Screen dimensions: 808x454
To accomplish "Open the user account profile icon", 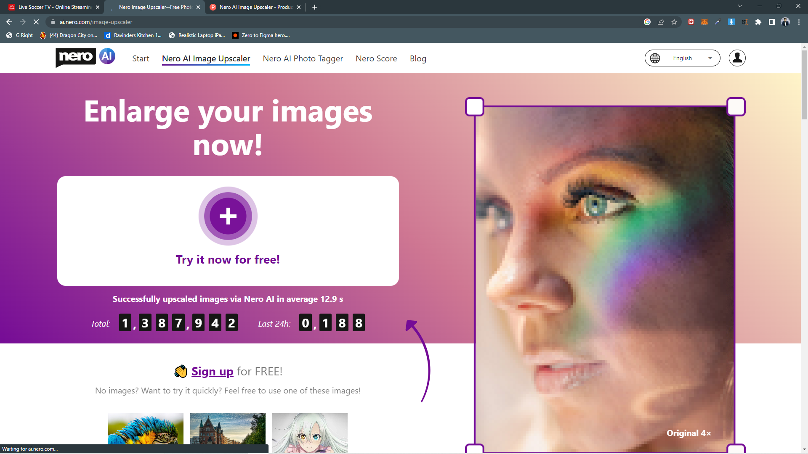I will (737, 58).
